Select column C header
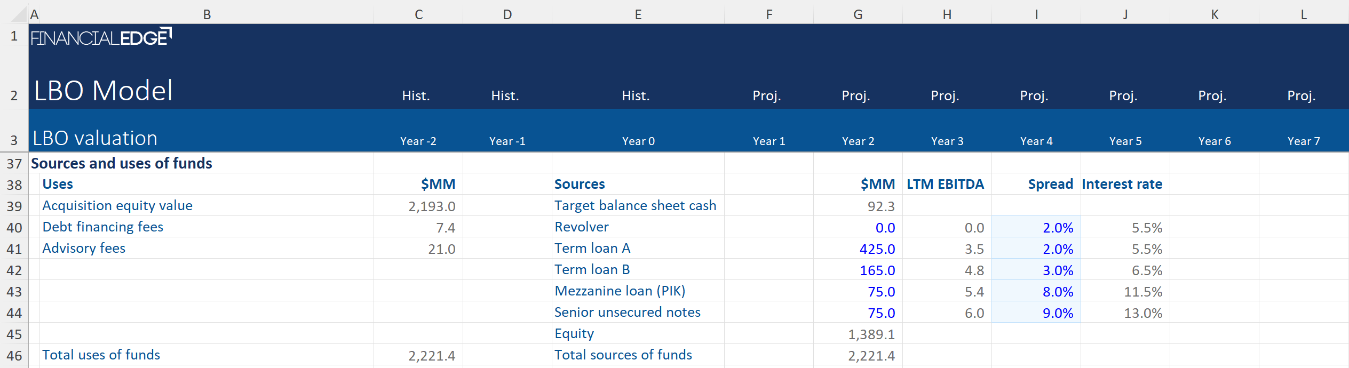 tap(418, 14)
